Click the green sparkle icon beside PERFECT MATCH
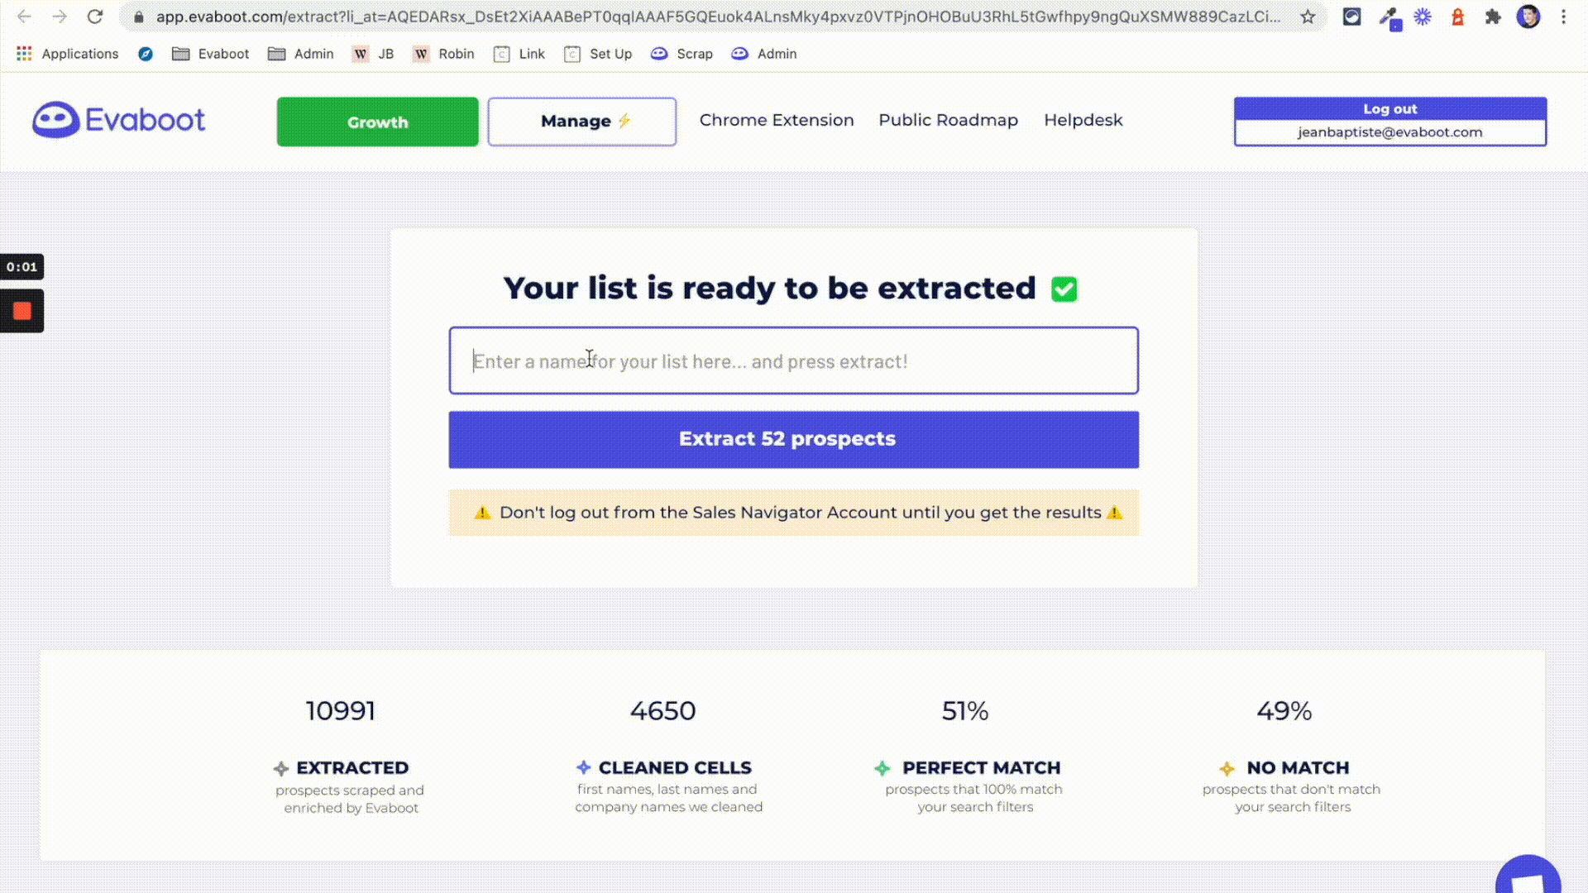This screenshot has width=1588, height=893. [x=882, y=768]
